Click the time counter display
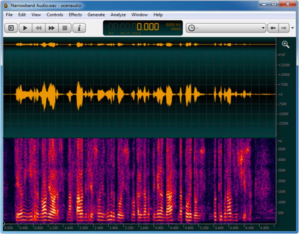 coord(143,28)
